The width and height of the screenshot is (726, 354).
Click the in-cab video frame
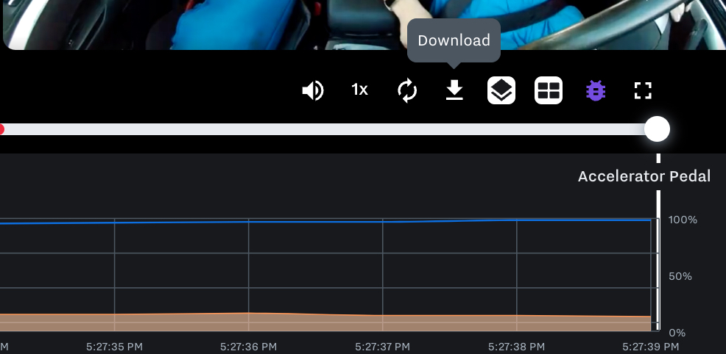tap(364, 24)
